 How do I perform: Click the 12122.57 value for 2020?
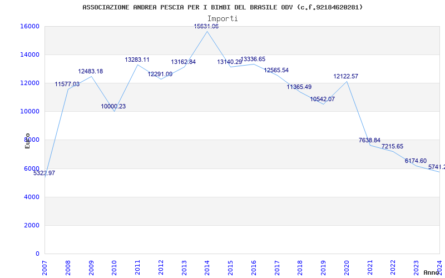pyautogui.click(x=345, y=76)
